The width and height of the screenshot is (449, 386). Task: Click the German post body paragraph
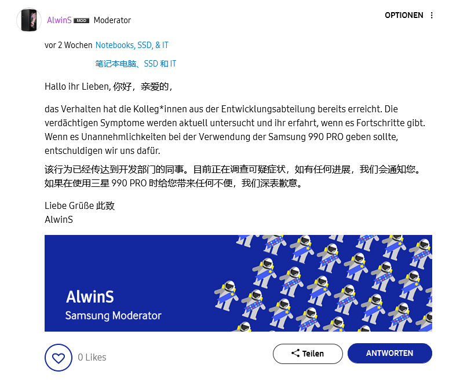(235, 130)
